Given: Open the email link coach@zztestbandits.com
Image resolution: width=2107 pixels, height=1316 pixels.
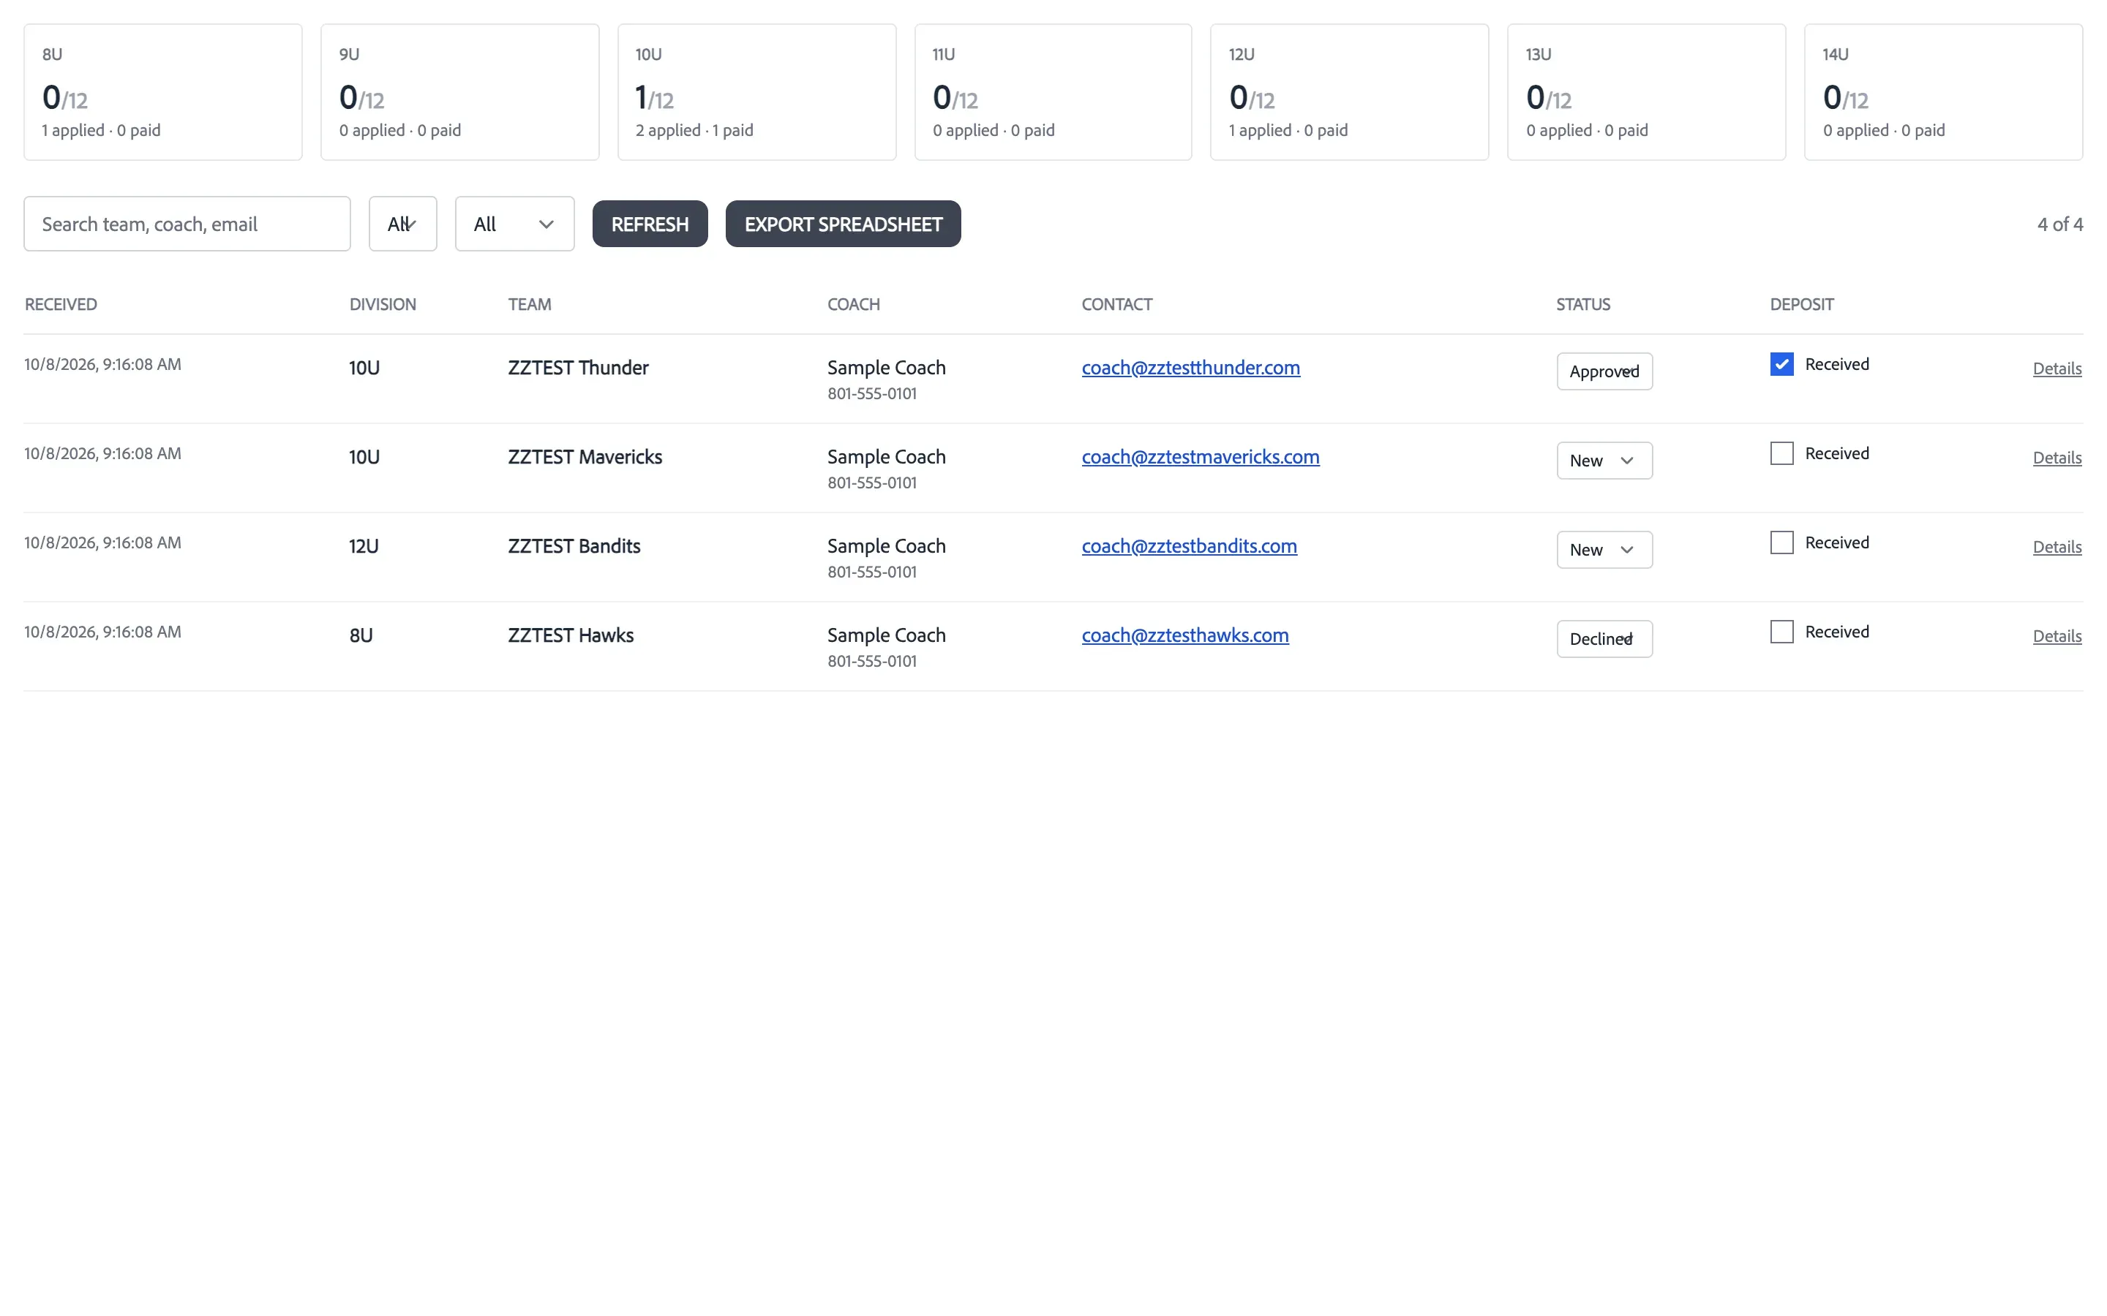Looking at the screenshot, I should point(1188,545).
